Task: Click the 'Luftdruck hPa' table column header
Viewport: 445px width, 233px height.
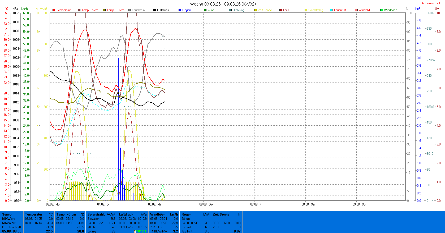Action: pyautogui.click(x=133, y=214)
